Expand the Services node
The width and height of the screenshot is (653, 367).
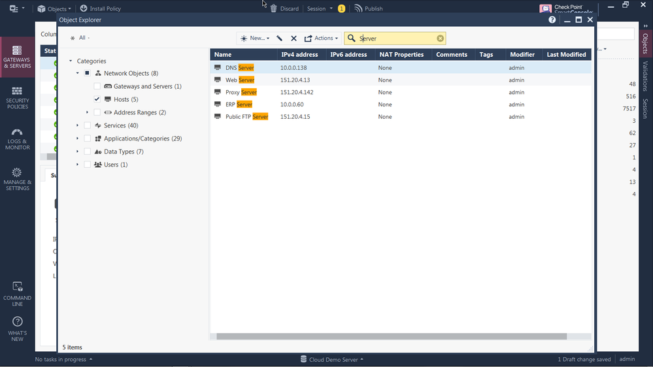click(78, 125)
